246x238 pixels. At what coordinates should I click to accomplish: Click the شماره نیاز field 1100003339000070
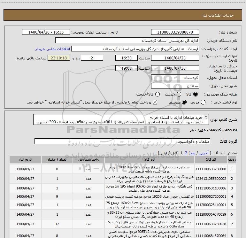[175, 32]
